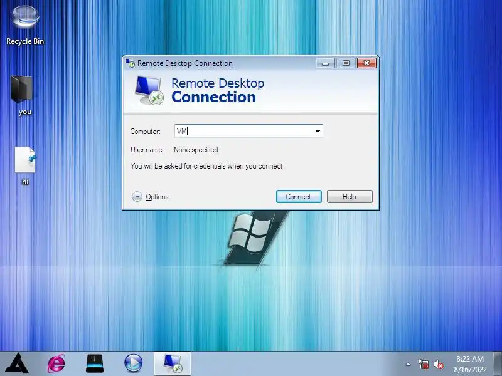Expand Options with the round arrow button
The height and width of the screenshot is (376, 502).
[x=137, y=196]
